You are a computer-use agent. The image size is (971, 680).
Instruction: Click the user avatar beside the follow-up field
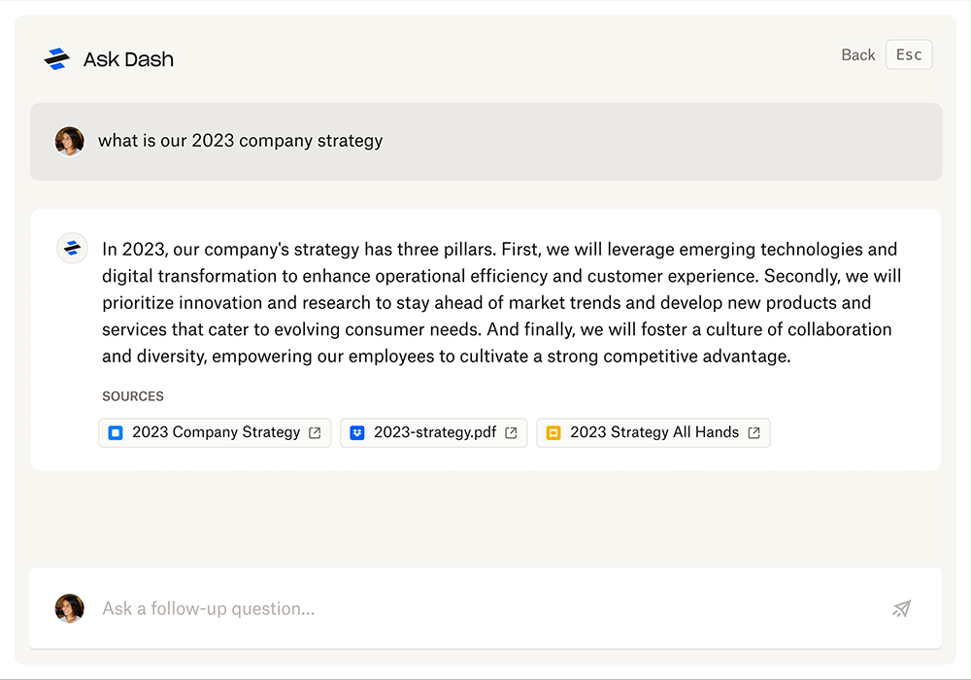(x=69, y=609)
